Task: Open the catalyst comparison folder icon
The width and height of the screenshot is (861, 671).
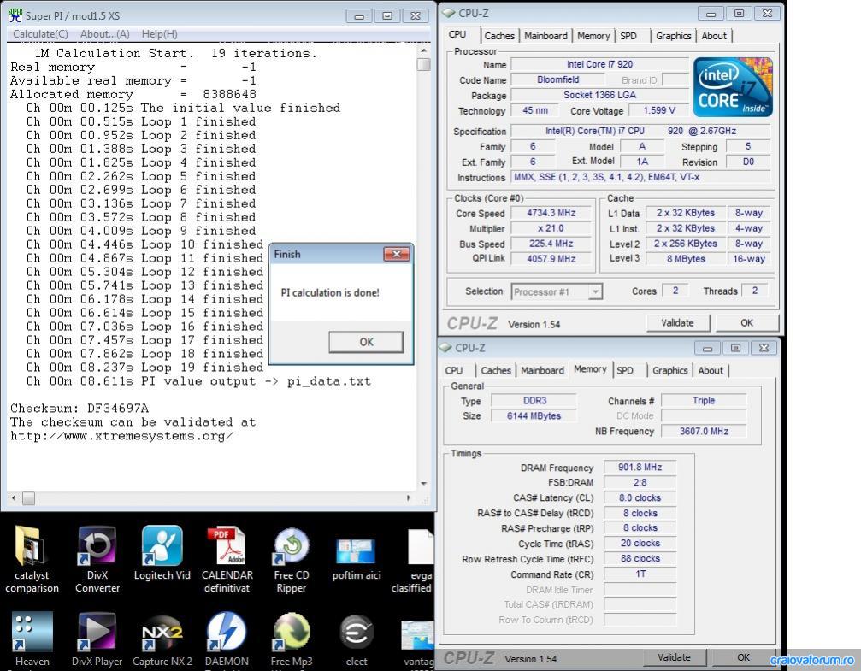Action: pos(32,559)
